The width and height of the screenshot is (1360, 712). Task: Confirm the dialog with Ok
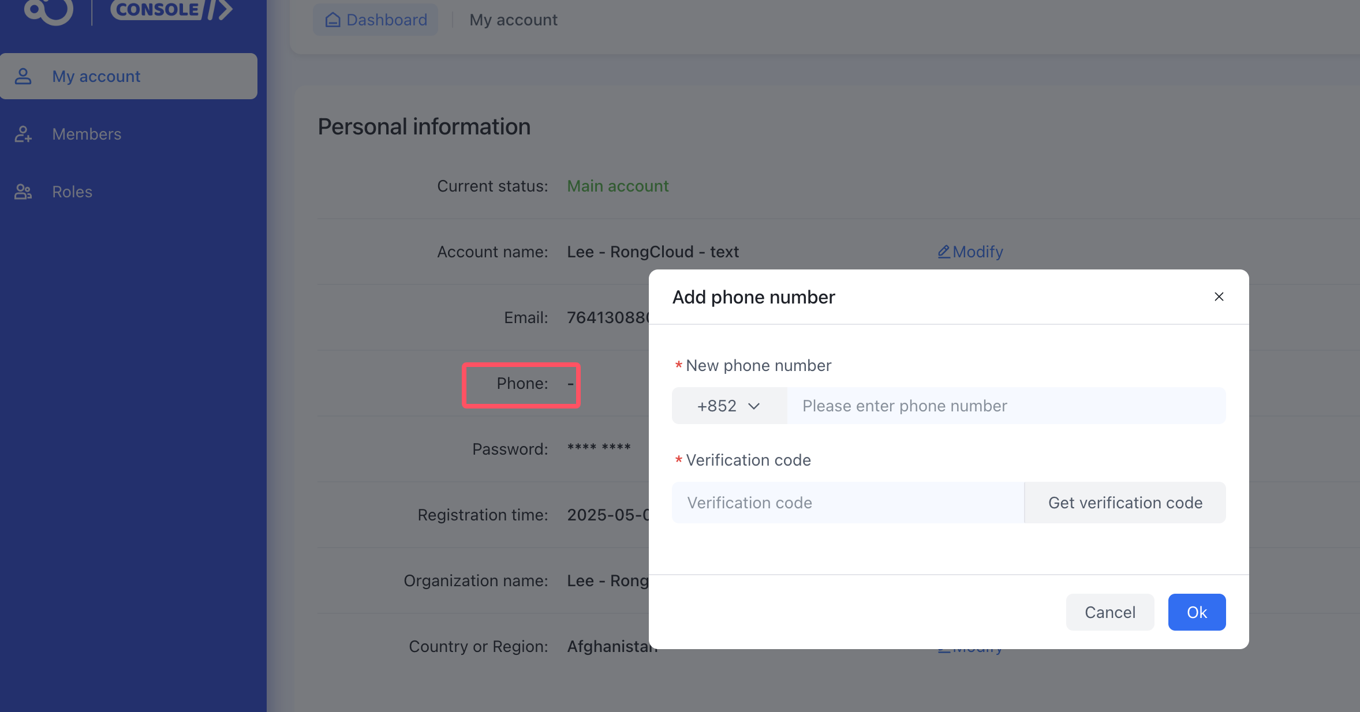1197,612
